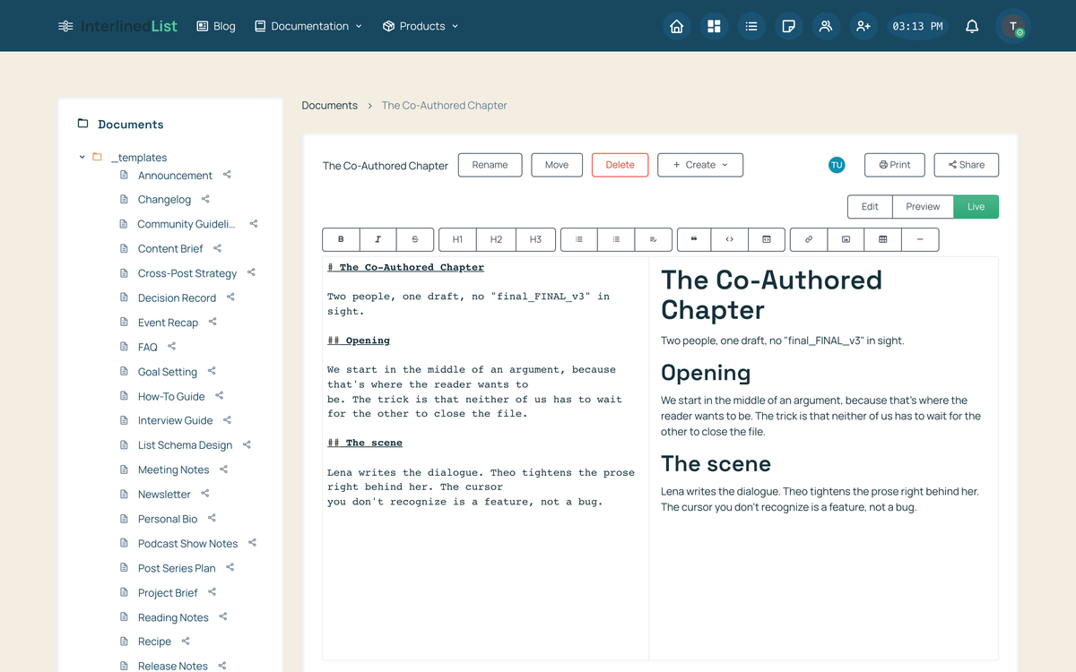Click the 03:13 PM clock pill
Screen dimensions: 1076x672
(917, 26)
